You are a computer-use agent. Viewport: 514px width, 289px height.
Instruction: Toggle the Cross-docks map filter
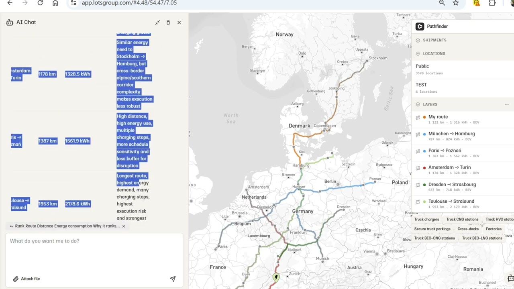(468, 229)
